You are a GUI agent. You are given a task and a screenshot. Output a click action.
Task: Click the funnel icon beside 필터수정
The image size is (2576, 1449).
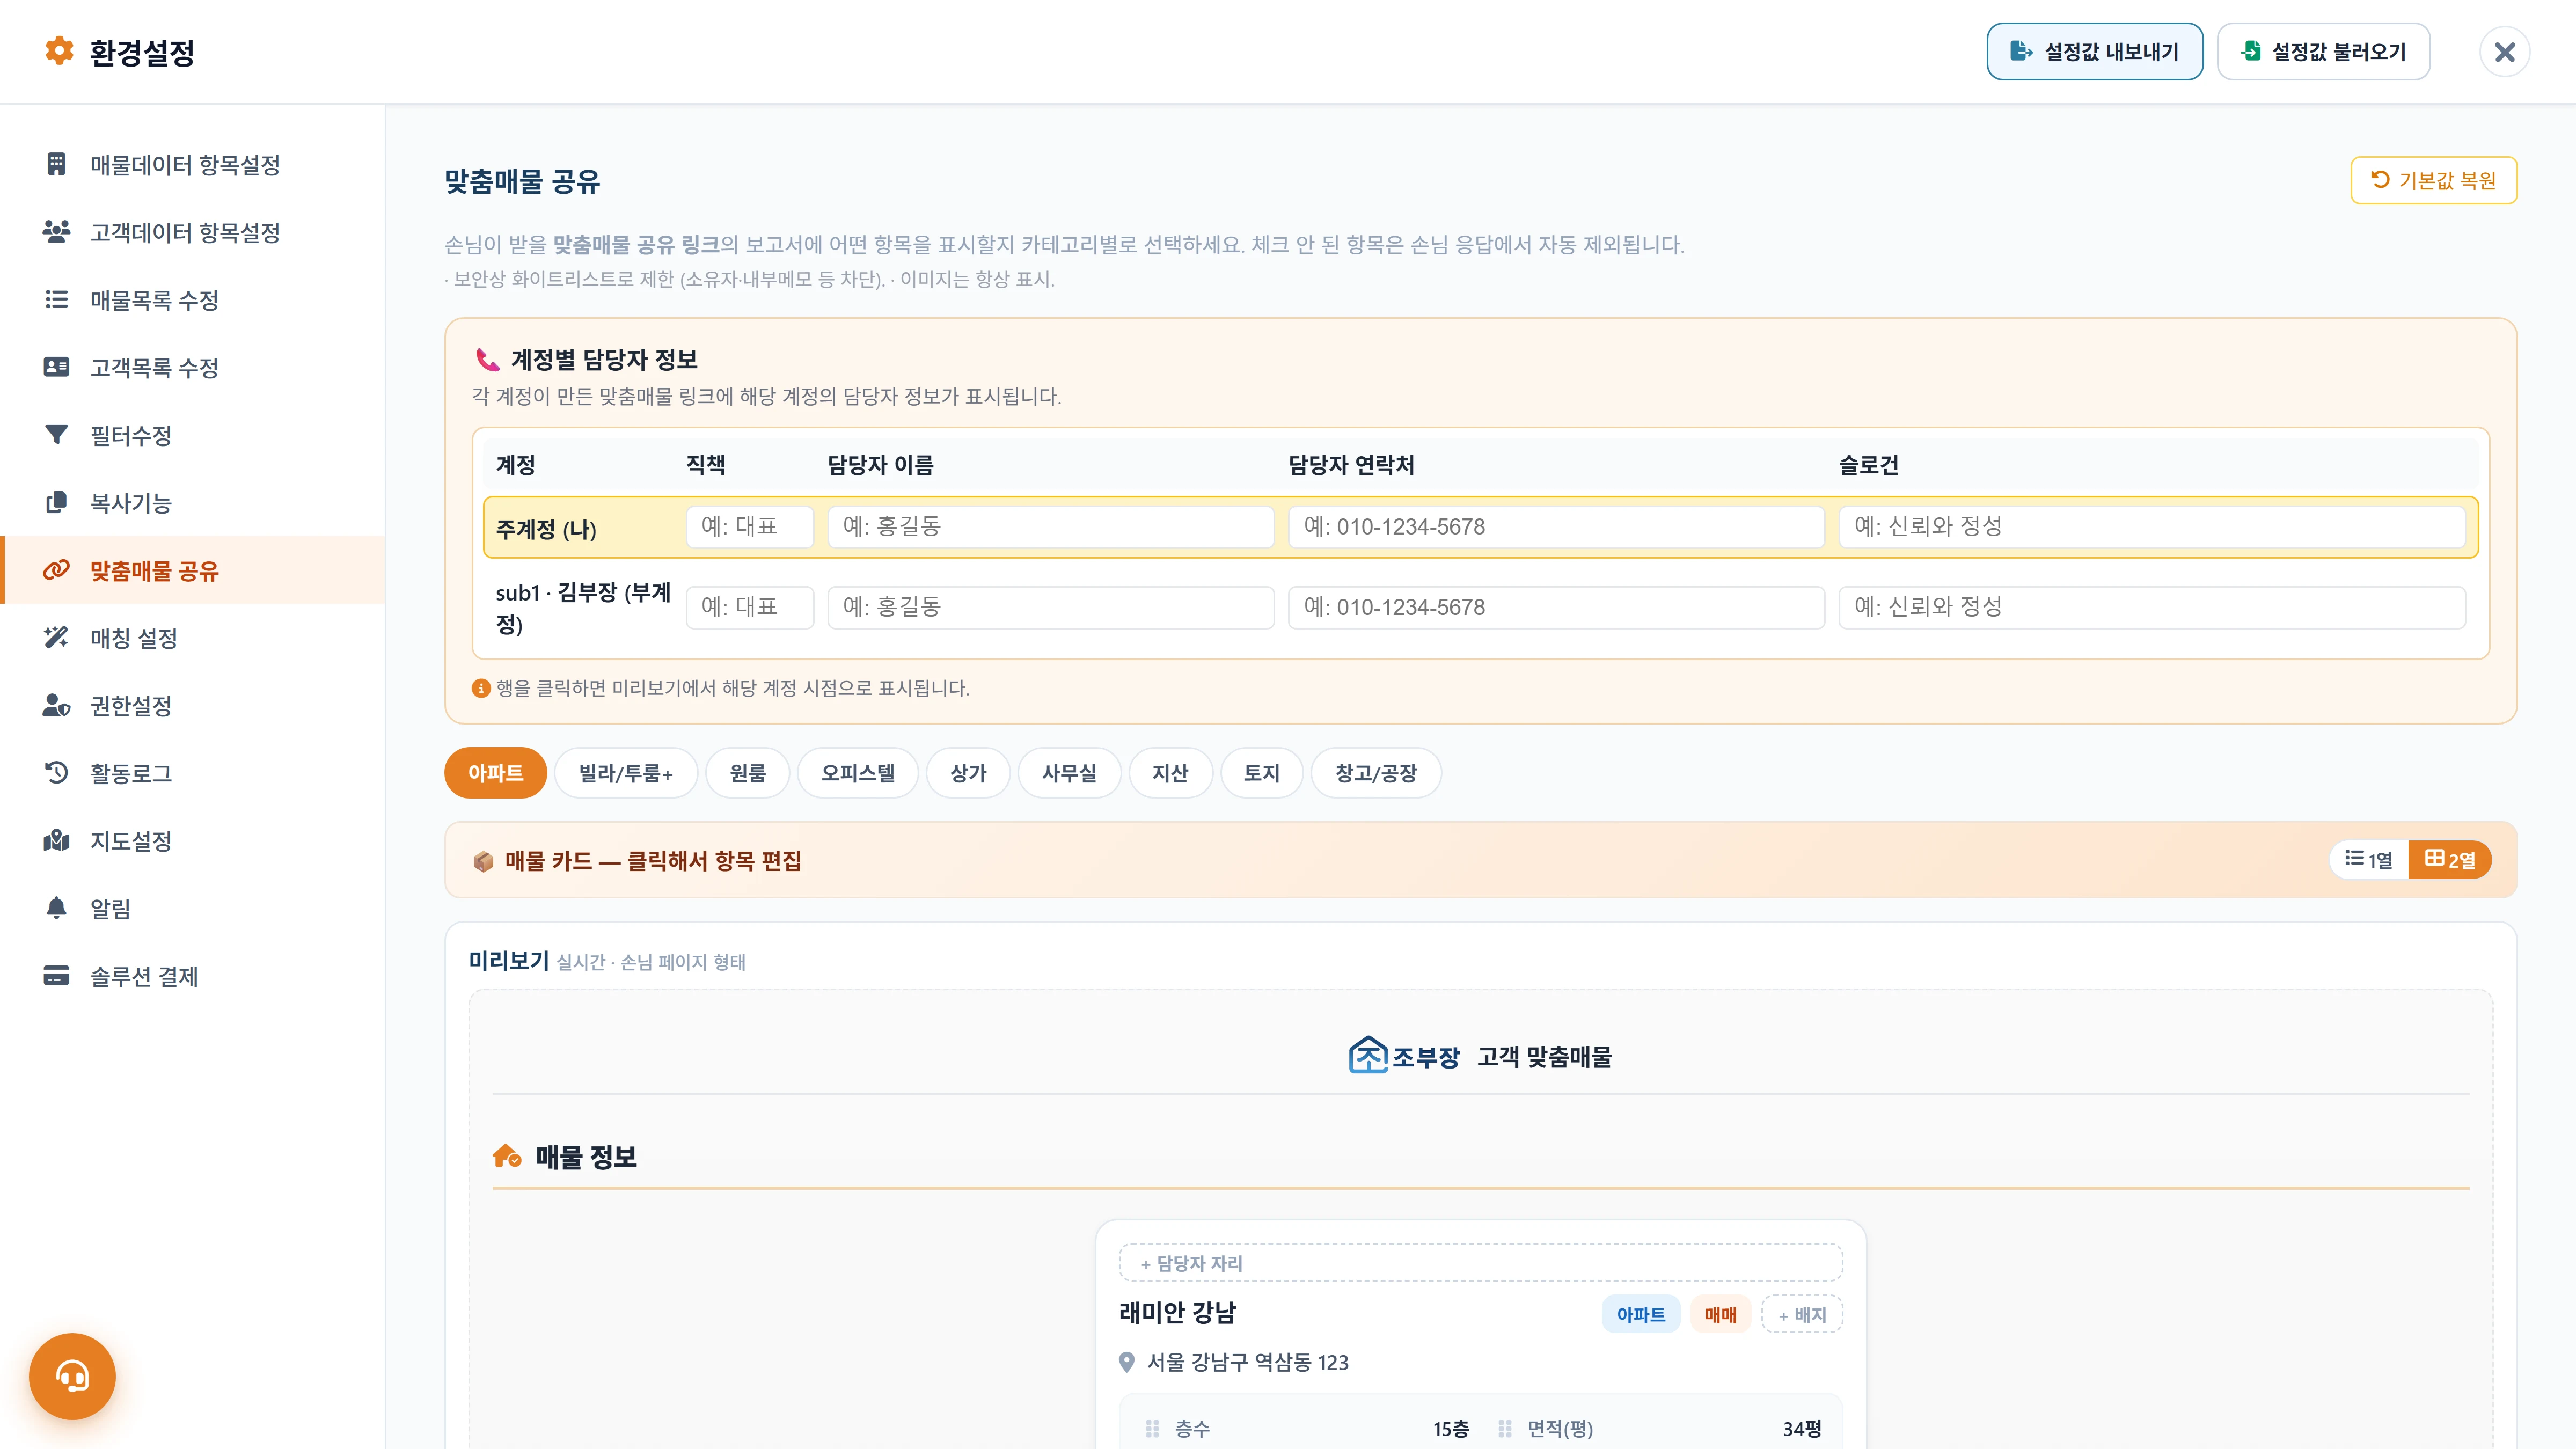[56, 434]
